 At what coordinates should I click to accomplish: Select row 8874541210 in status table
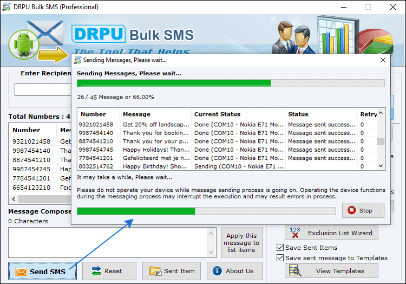tap(227, 141)
